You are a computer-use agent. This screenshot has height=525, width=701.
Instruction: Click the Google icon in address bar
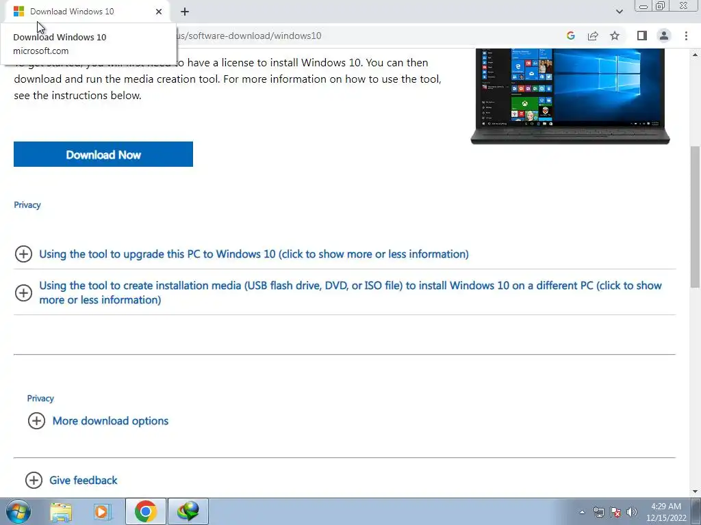[570, 36]
